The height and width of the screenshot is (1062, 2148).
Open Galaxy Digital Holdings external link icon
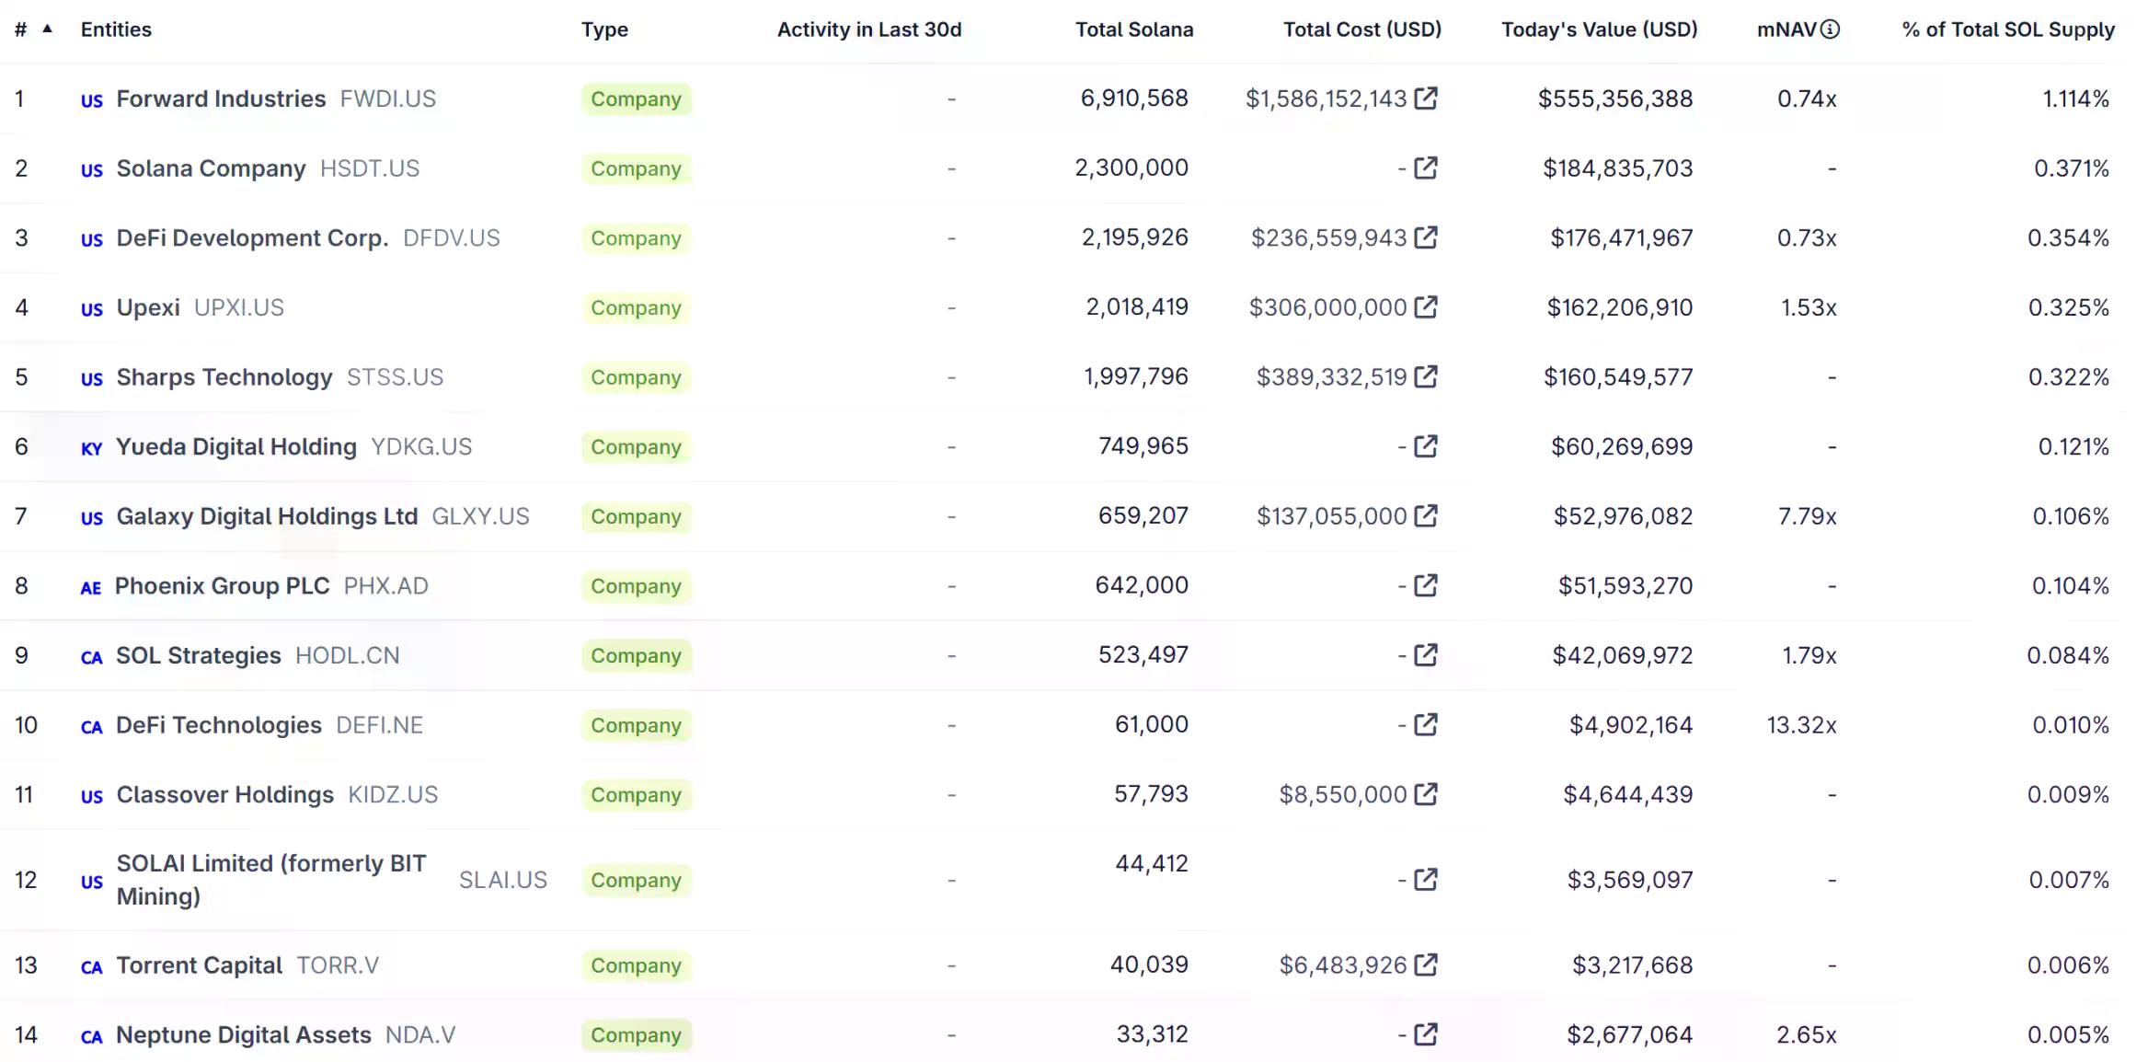coord(1425,515)
